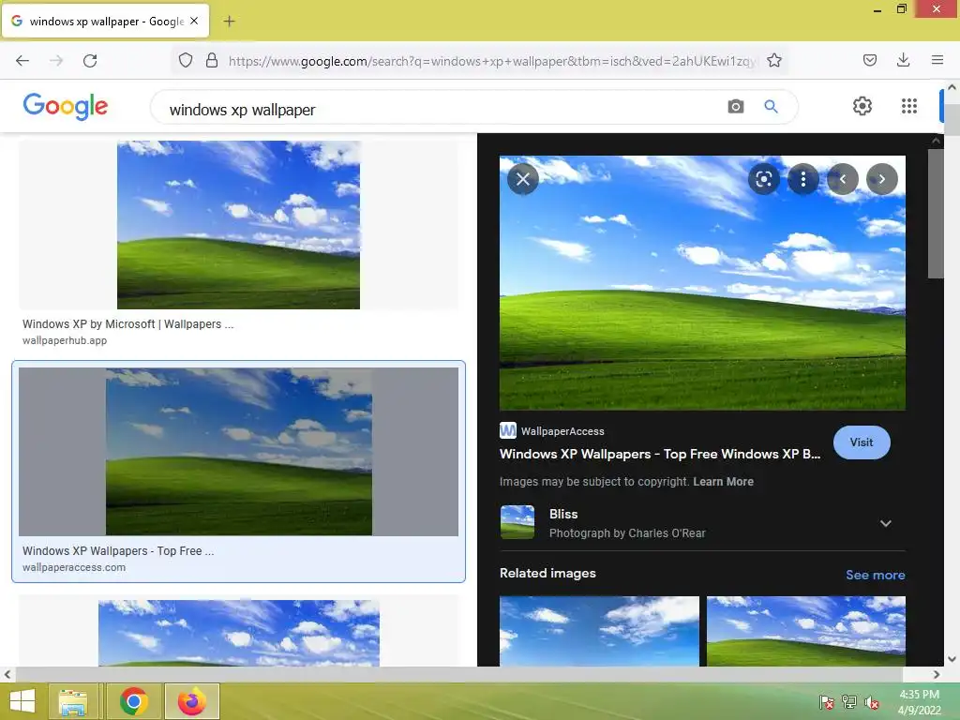
Task: Save page to Pocket
Action: (x=869, y=60)
